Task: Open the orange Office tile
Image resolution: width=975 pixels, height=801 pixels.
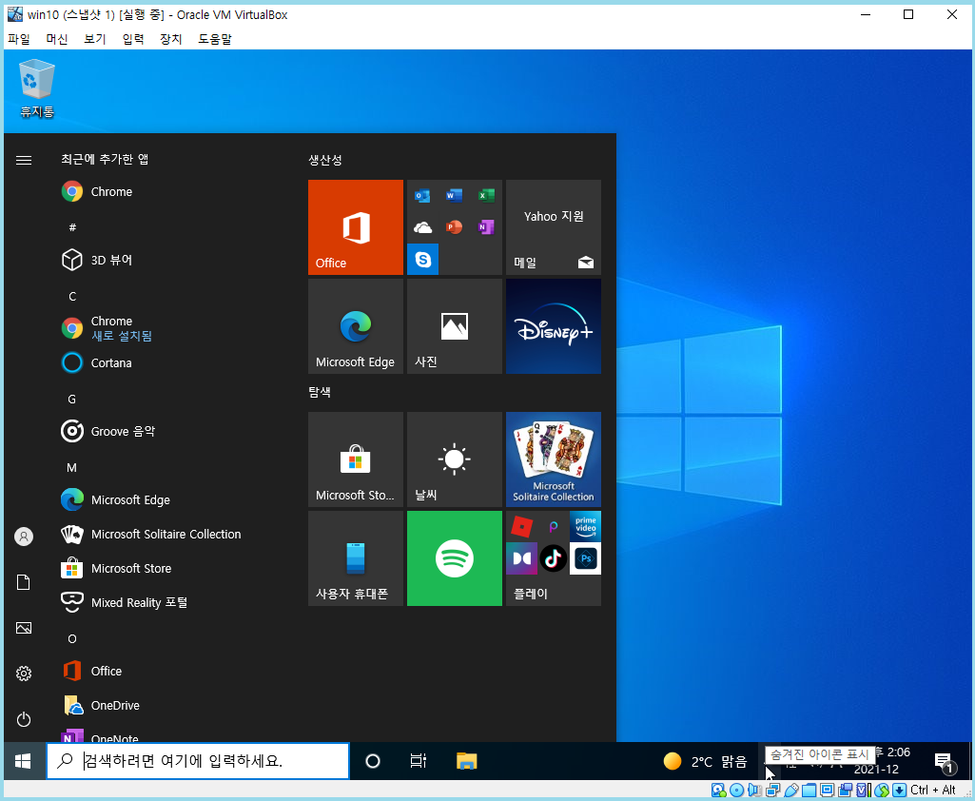Action: 356,227
